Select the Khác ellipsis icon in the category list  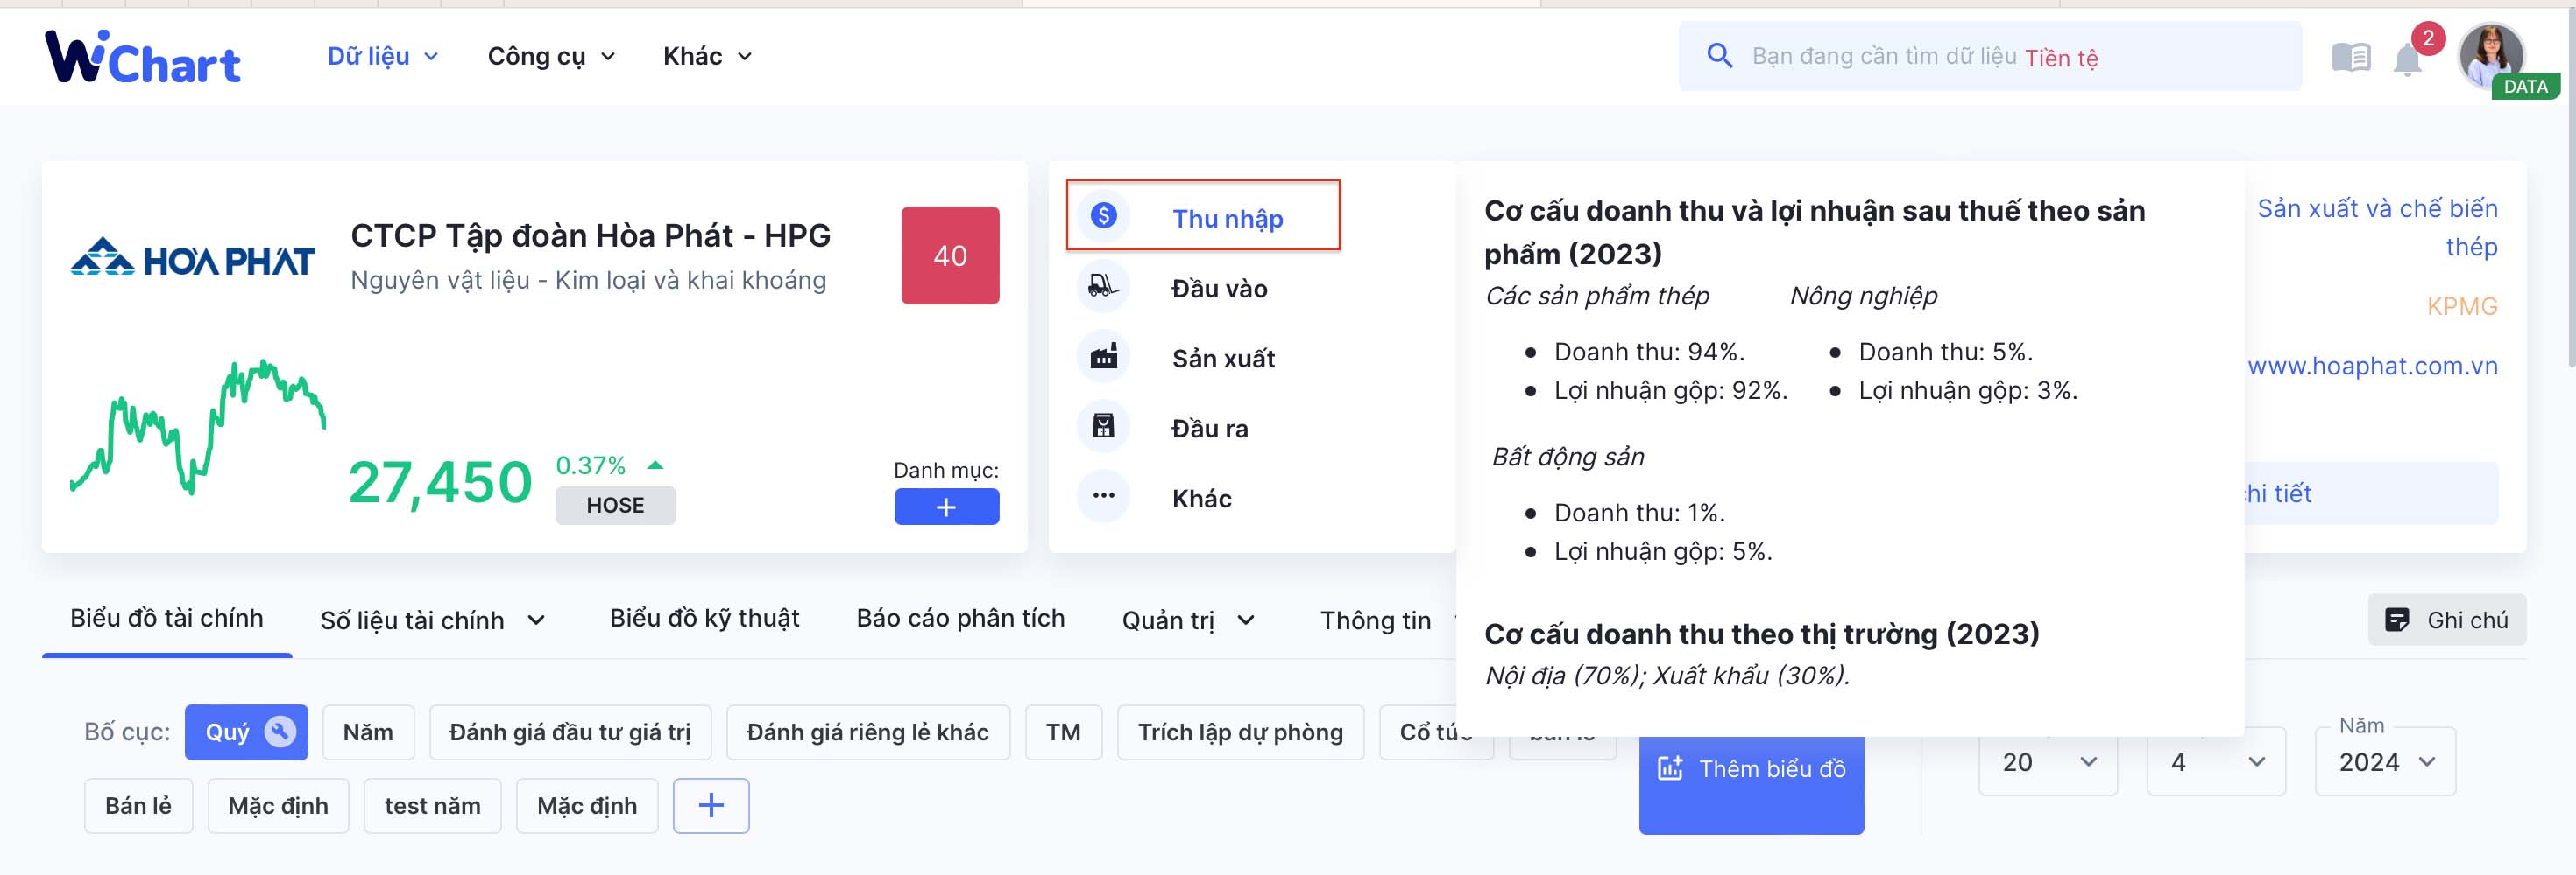(1103, 496)
